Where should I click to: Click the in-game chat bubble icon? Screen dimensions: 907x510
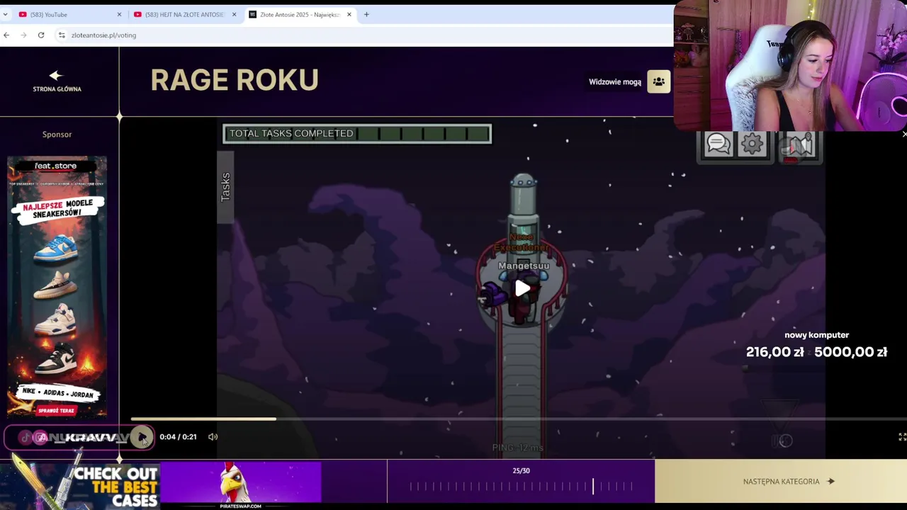coord(718,144)
